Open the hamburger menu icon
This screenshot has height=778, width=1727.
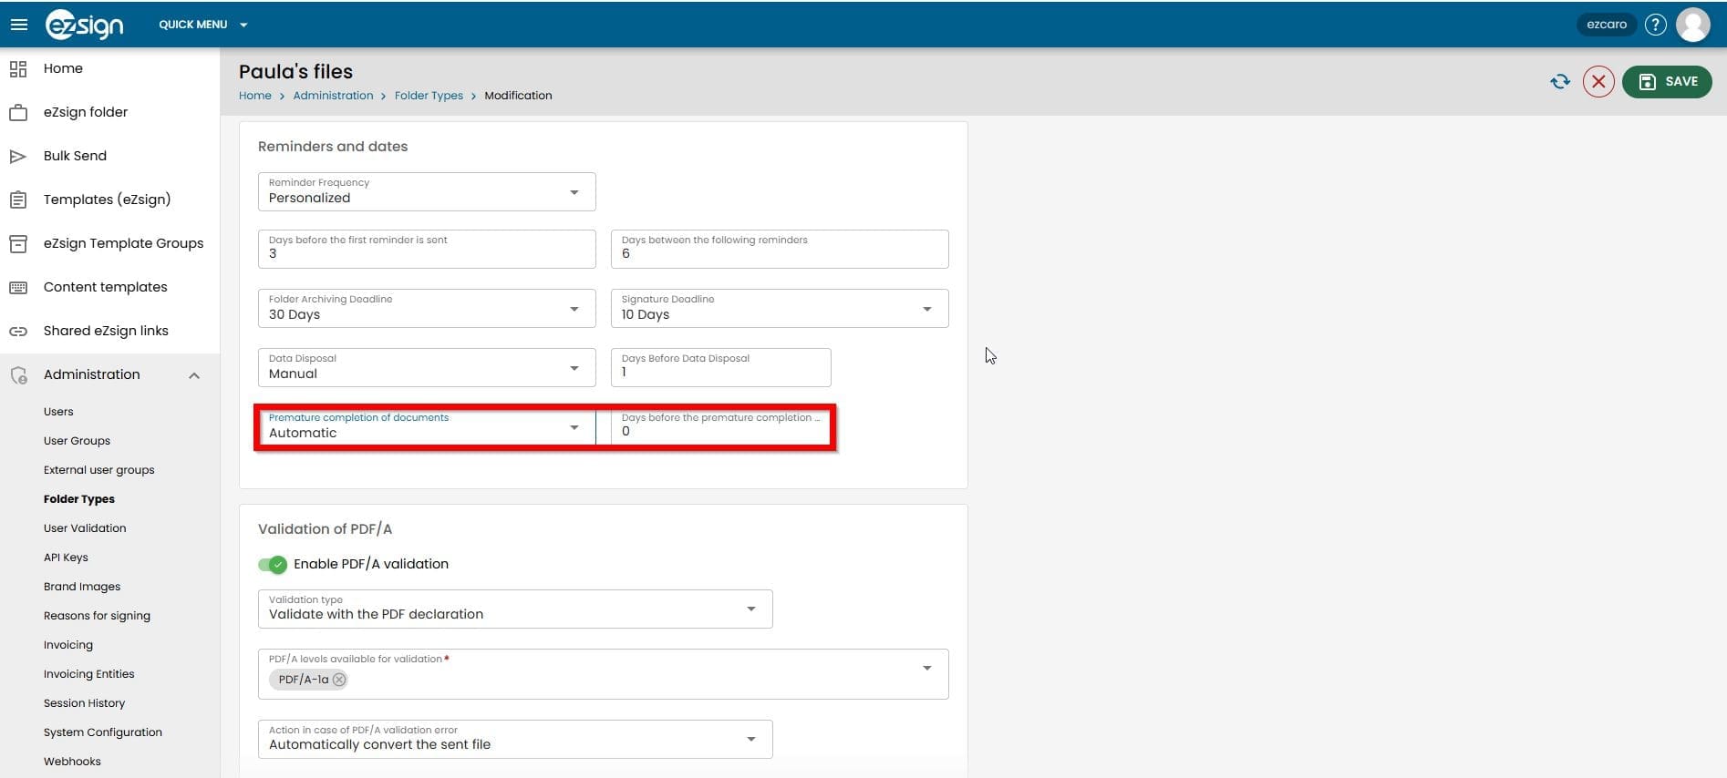18,25
